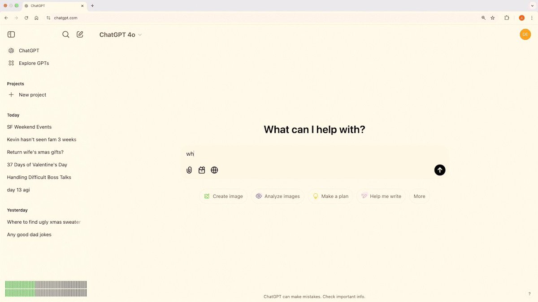Image resolution: width=538 pixels, height=302 pixels.
Task: Start a new chat with the compose icon
Action: [80, 34]
